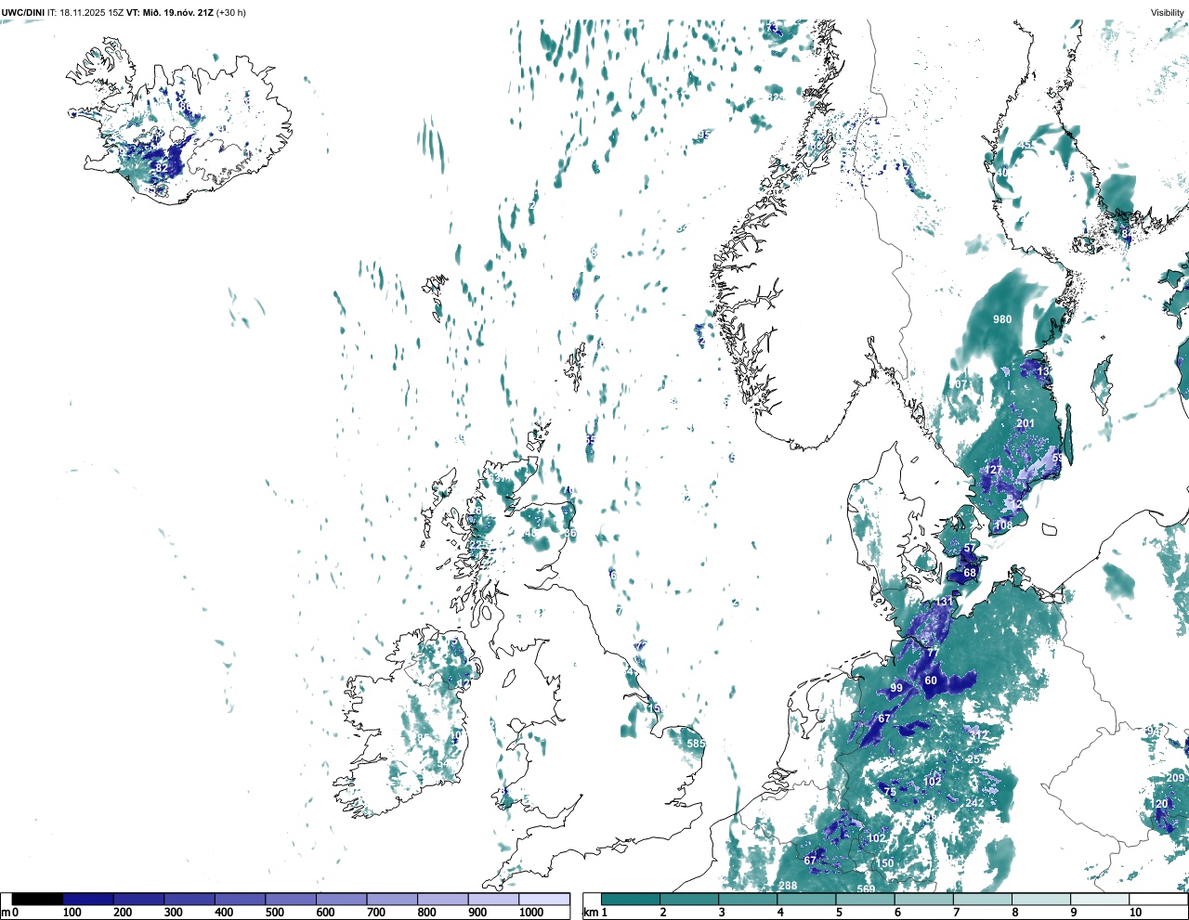Click the 4–5 km legend color swatch
Screen dimensions: 1189x920
click(x=807, y=899)
